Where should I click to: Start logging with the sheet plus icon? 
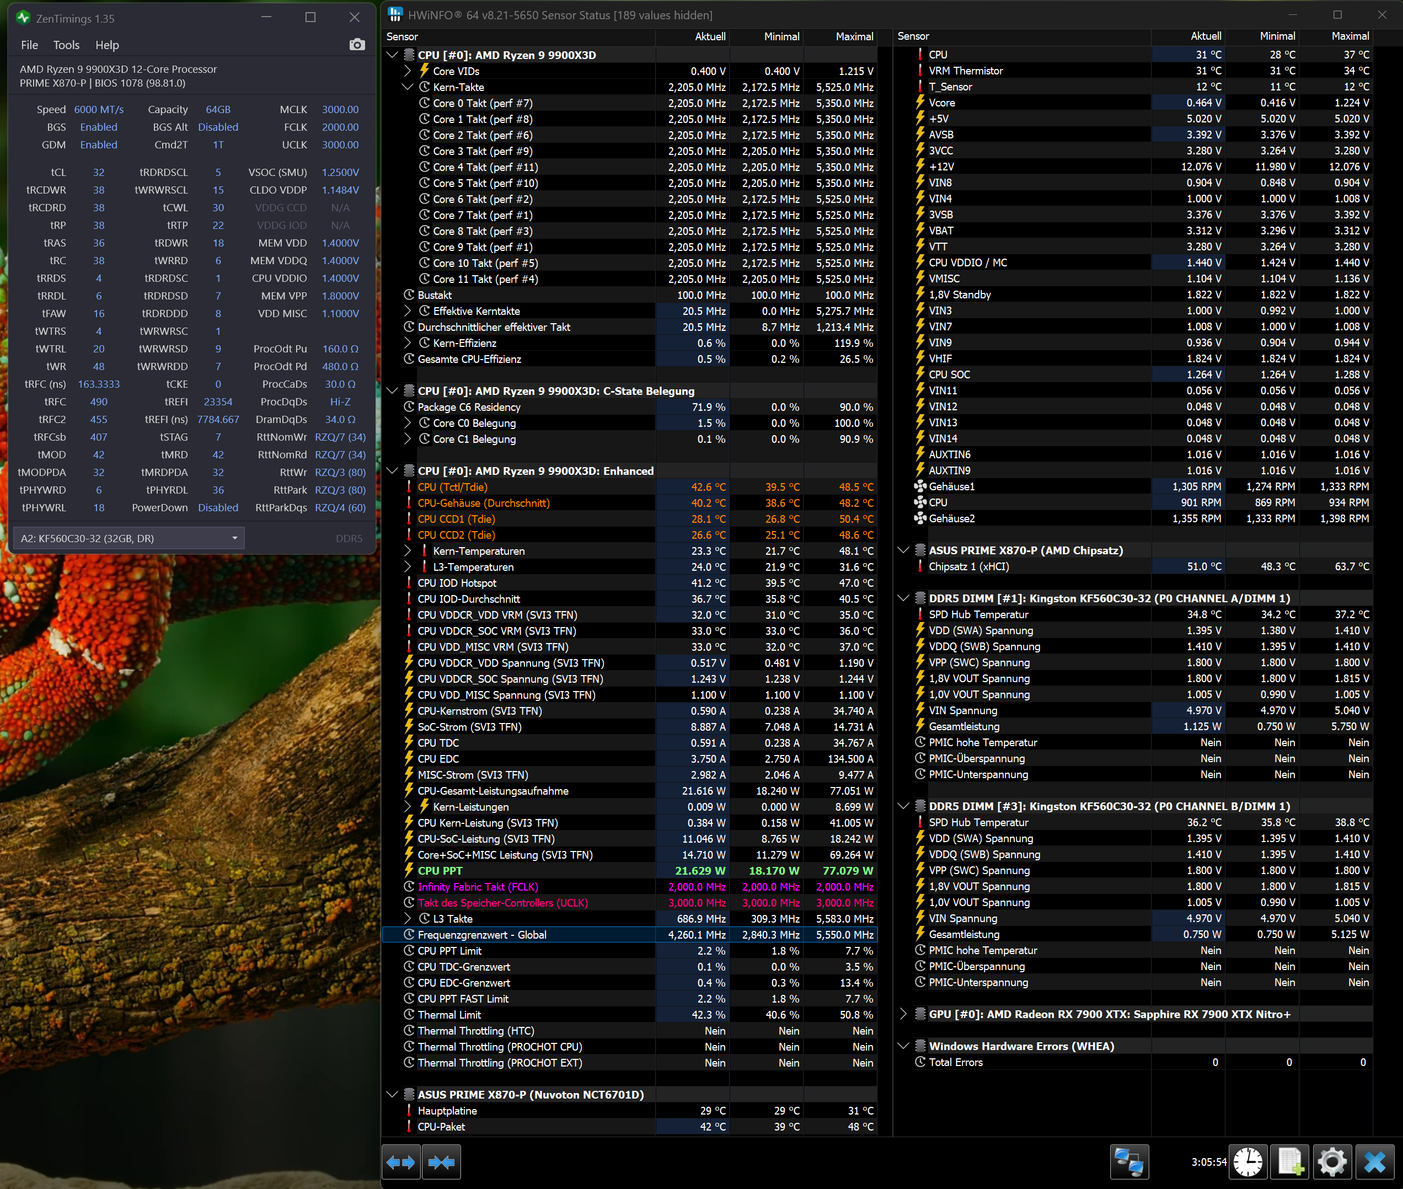tap(1290, 1162)
